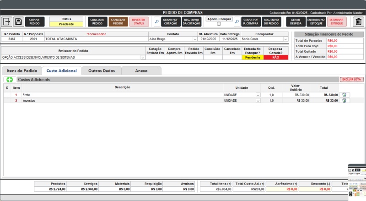Toggle the Aprov. Compra checkbox
366x201 pixels.
(219, 24)
